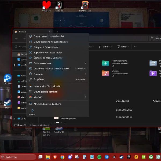Click the 'Activité' column header
161x161 pixels.
(x=157, y=101)
